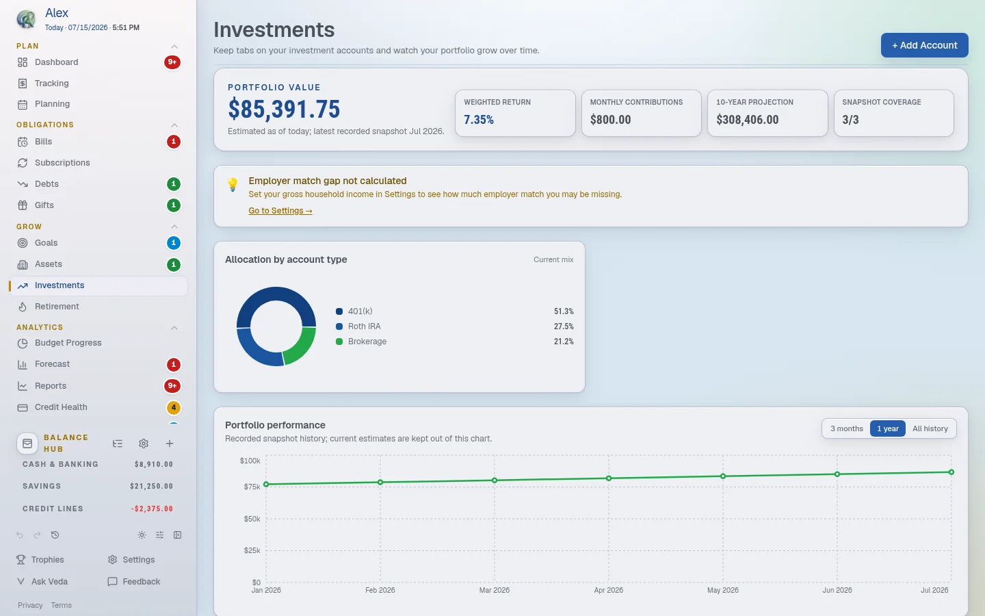
Task: Follow the Go to Settings link
Action: tap(280, 211)
